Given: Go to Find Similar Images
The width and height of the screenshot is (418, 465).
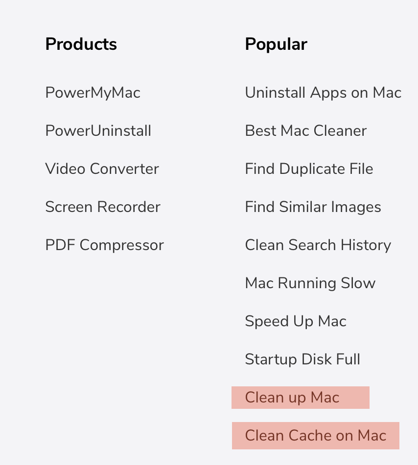Looking at the screenshot, I should click(313, 207).
